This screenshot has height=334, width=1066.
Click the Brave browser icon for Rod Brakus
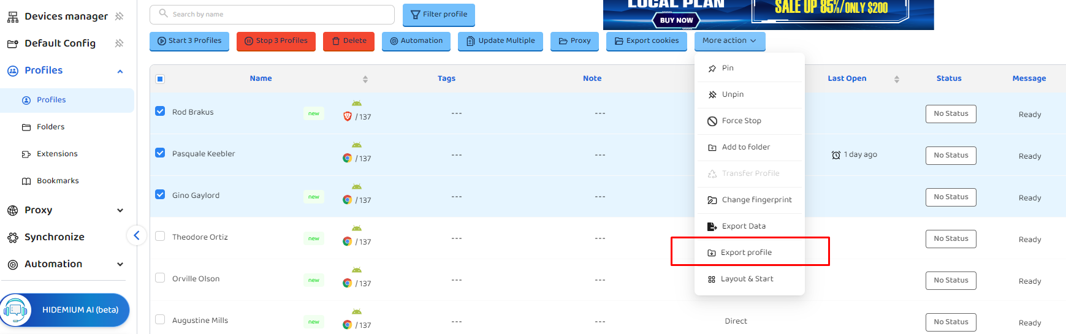click(347, 116)
